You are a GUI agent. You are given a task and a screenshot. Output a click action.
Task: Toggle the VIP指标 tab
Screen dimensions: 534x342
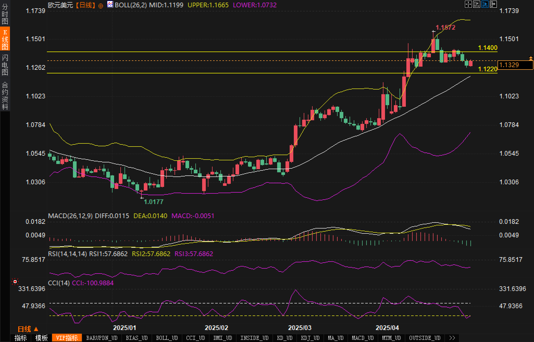coord(67,338)
